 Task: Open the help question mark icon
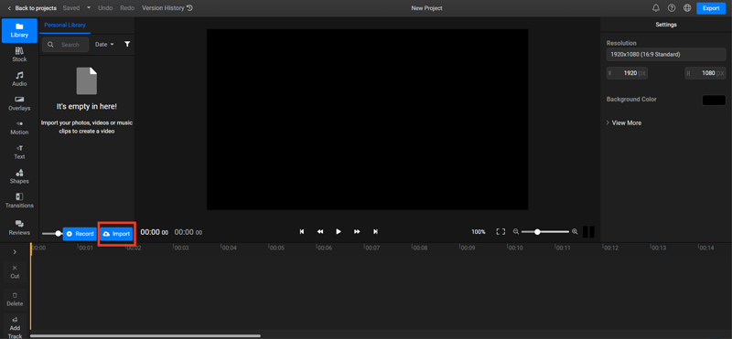672,8
